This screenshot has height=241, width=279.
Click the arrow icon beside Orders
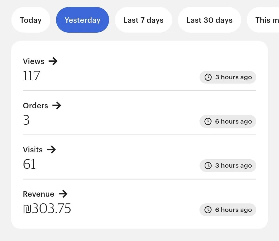tap(57, 105)
